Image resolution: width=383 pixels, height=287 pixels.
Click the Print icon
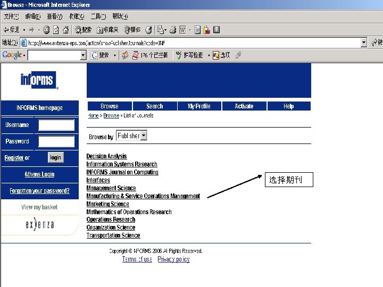(x=173, y=30)
